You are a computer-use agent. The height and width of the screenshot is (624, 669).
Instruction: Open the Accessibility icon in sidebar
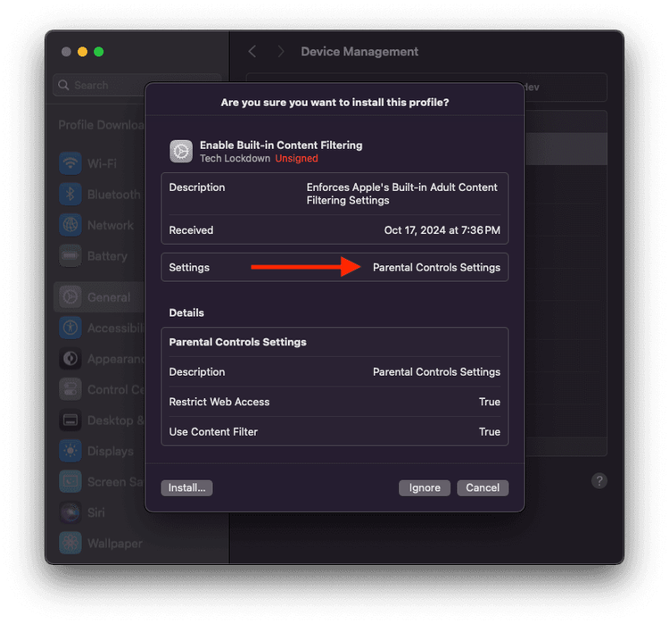click(x=70, y=328)
